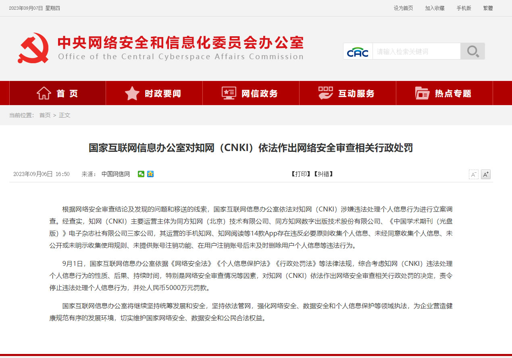
Task: Switch to 手机版 mobile version
Action: 464,8
